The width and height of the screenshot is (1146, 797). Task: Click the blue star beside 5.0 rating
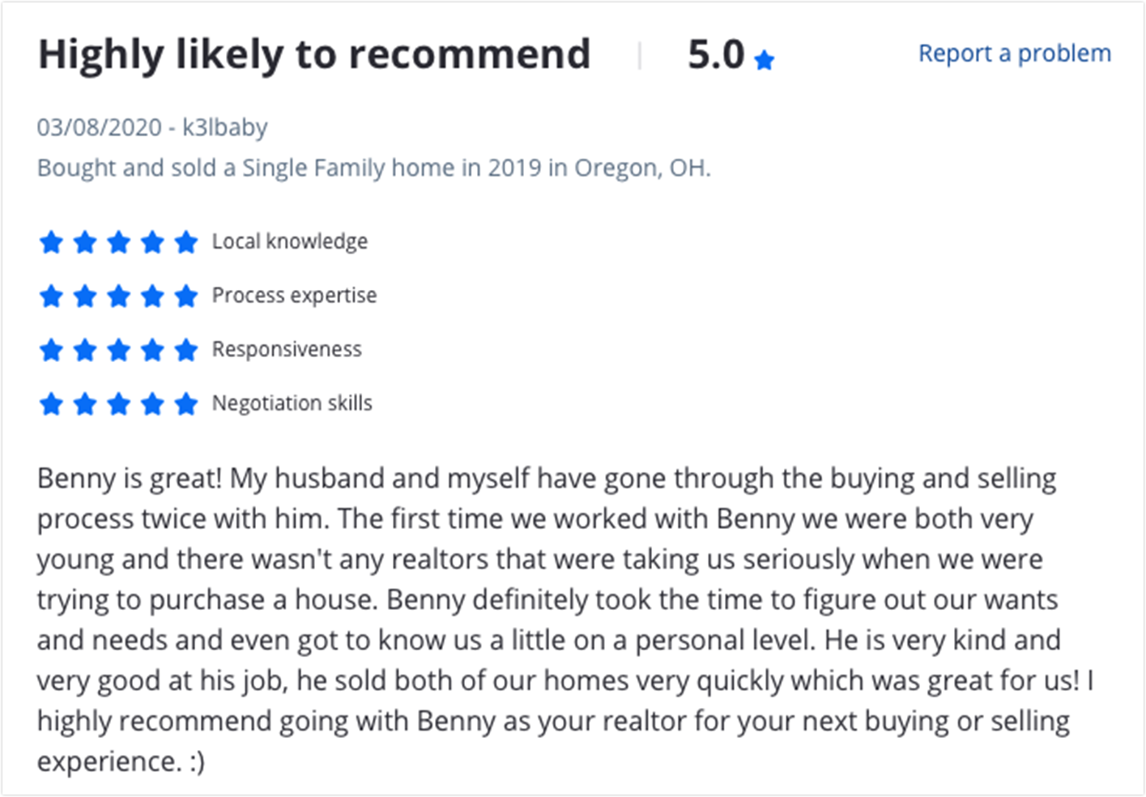tap(764, 60)
